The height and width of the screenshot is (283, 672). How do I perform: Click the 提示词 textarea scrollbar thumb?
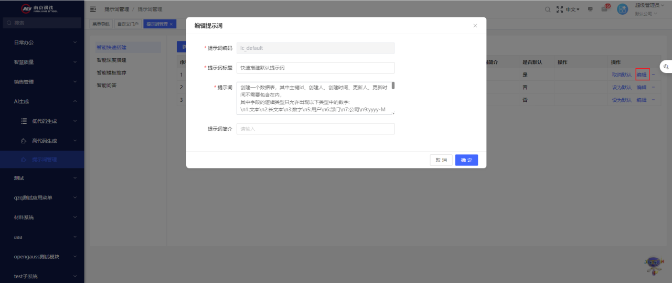click(393, 86)
